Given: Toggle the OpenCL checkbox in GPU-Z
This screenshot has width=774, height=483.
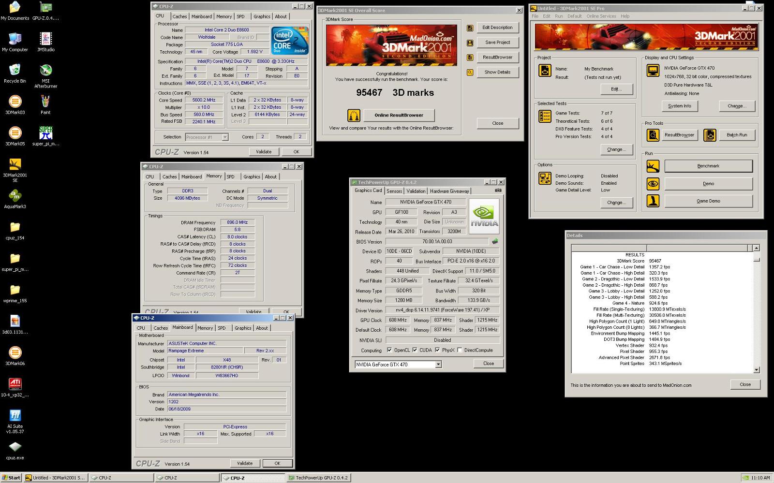Looking at the screenshot, I should pyautogui.click(x=389, y=350).
